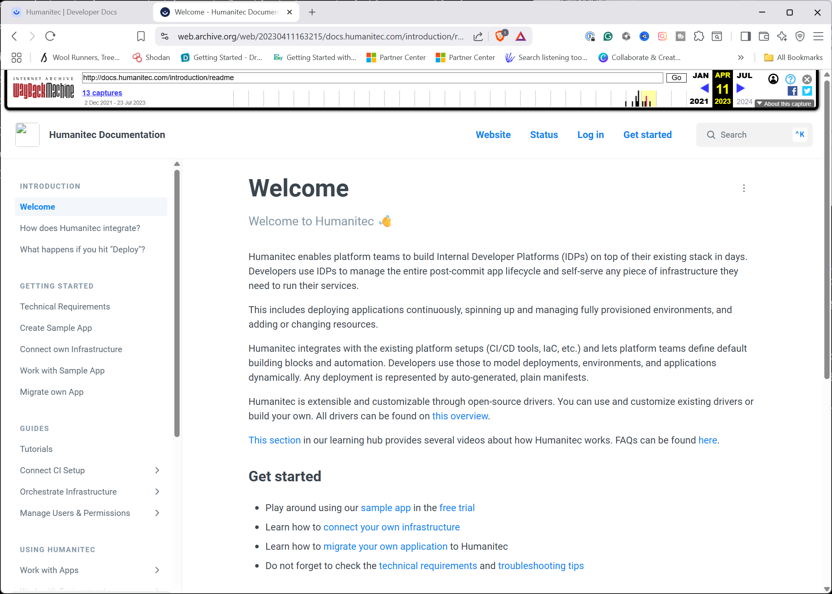The height and width of the screenshot is (594, 832).
Task: Share this capture on Twitter
Action: click(807, 91)
